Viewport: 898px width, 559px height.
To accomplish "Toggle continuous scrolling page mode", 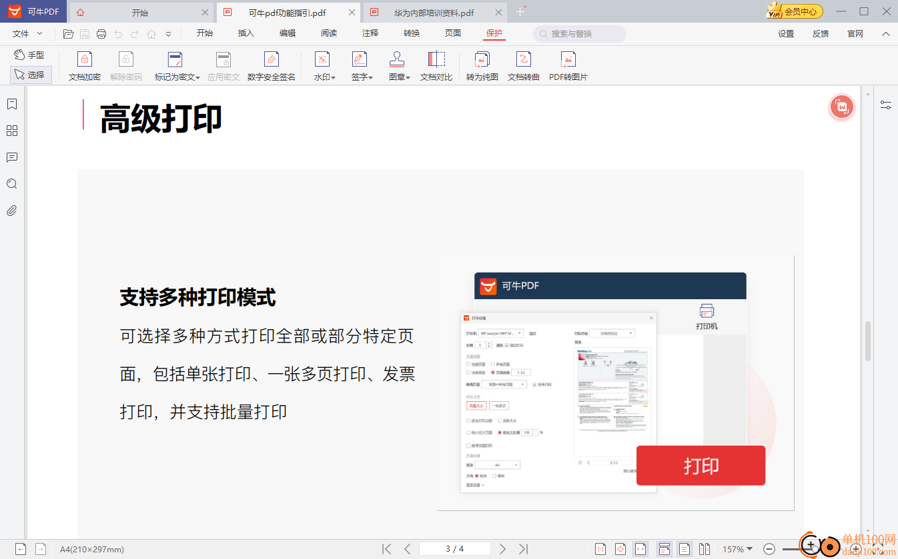I will (664, 549).
